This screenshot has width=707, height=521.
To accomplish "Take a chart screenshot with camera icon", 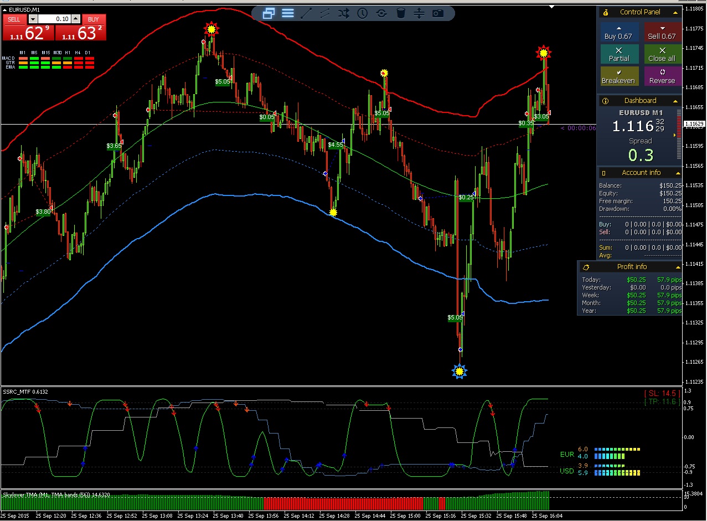I will [x=438, y=13].
